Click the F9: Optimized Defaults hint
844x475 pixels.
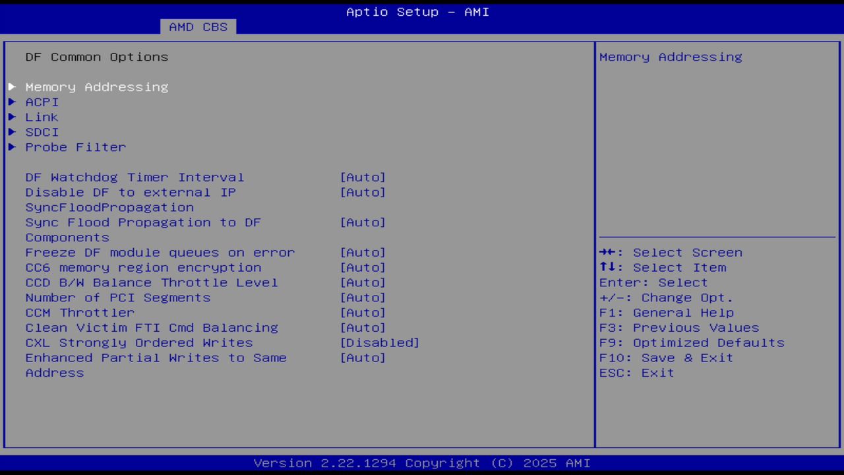[692, 343]
